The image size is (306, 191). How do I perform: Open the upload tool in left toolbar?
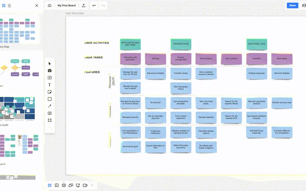[x=50, y=78]
